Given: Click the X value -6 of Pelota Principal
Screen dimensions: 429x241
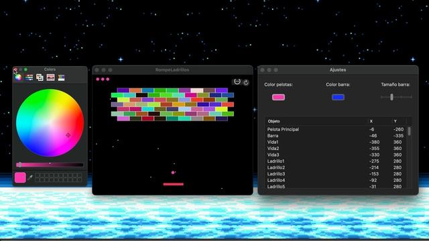Looking at the screenshot, I should click(371, 129).
